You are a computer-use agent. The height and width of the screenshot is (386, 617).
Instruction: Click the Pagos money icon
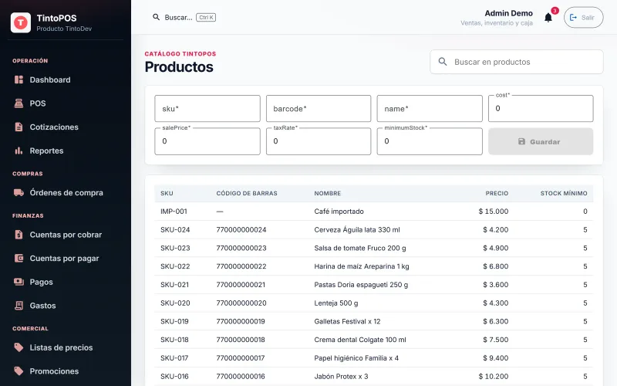pyautogui.click(x=19, y=282)
